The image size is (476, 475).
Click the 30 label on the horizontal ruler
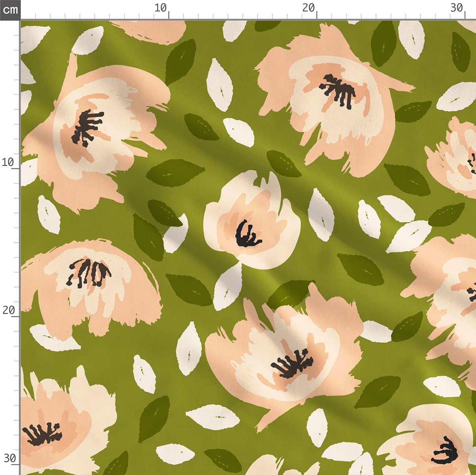[x=457, y=8]
